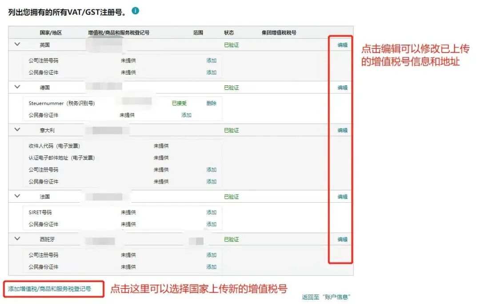Add a SIRET号码 for 法国

coord(211,212)
